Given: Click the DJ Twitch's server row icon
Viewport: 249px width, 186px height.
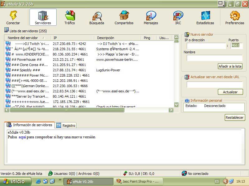Looking at the screenshot, I should click(x=8, y=43).
